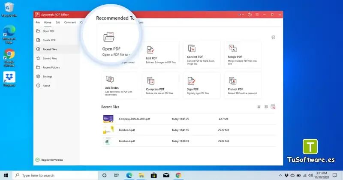The image size is (343, 180).
Task: Open the Add Notes tool icon
Action: pos(110,79)
